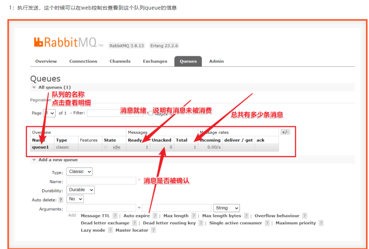Sort by incoming column header
Image resolution: width=369 pixels, height=249 pixels.
(x=210, y=140)
